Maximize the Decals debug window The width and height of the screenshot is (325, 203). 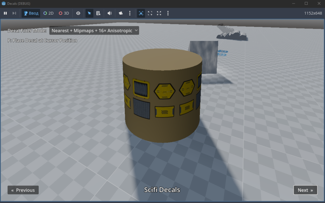(306, 3)
